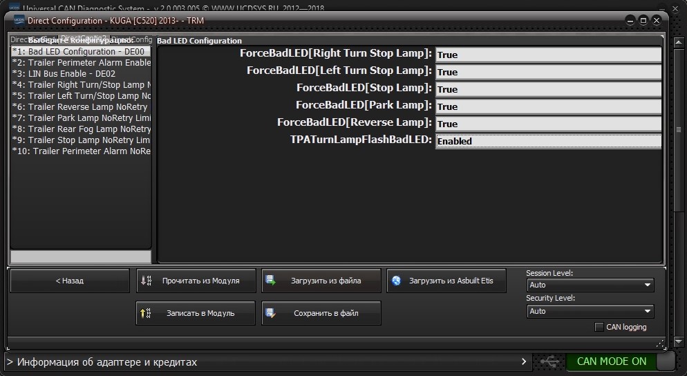Click the TPATurnLampFlashBadLED Enabled field
Viewport: 687px width, 376px height.
click(x=548, y=141)
